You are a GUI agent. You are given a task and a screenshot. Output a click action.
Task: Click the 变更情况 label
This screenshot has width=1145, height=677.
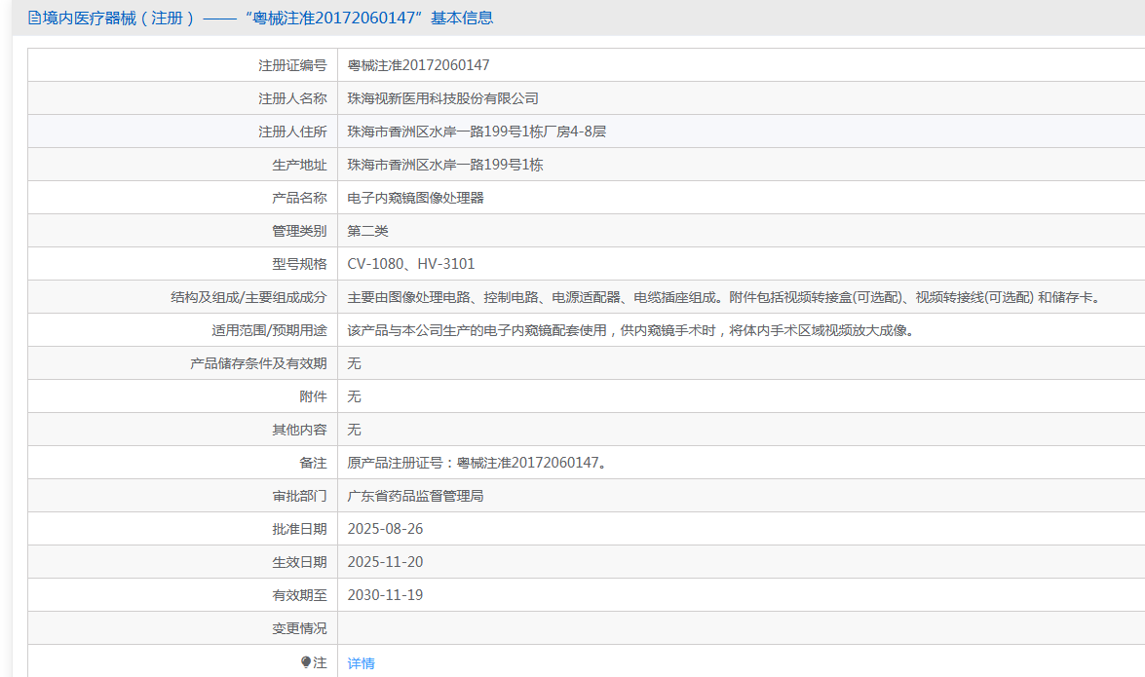pos(299,628)
